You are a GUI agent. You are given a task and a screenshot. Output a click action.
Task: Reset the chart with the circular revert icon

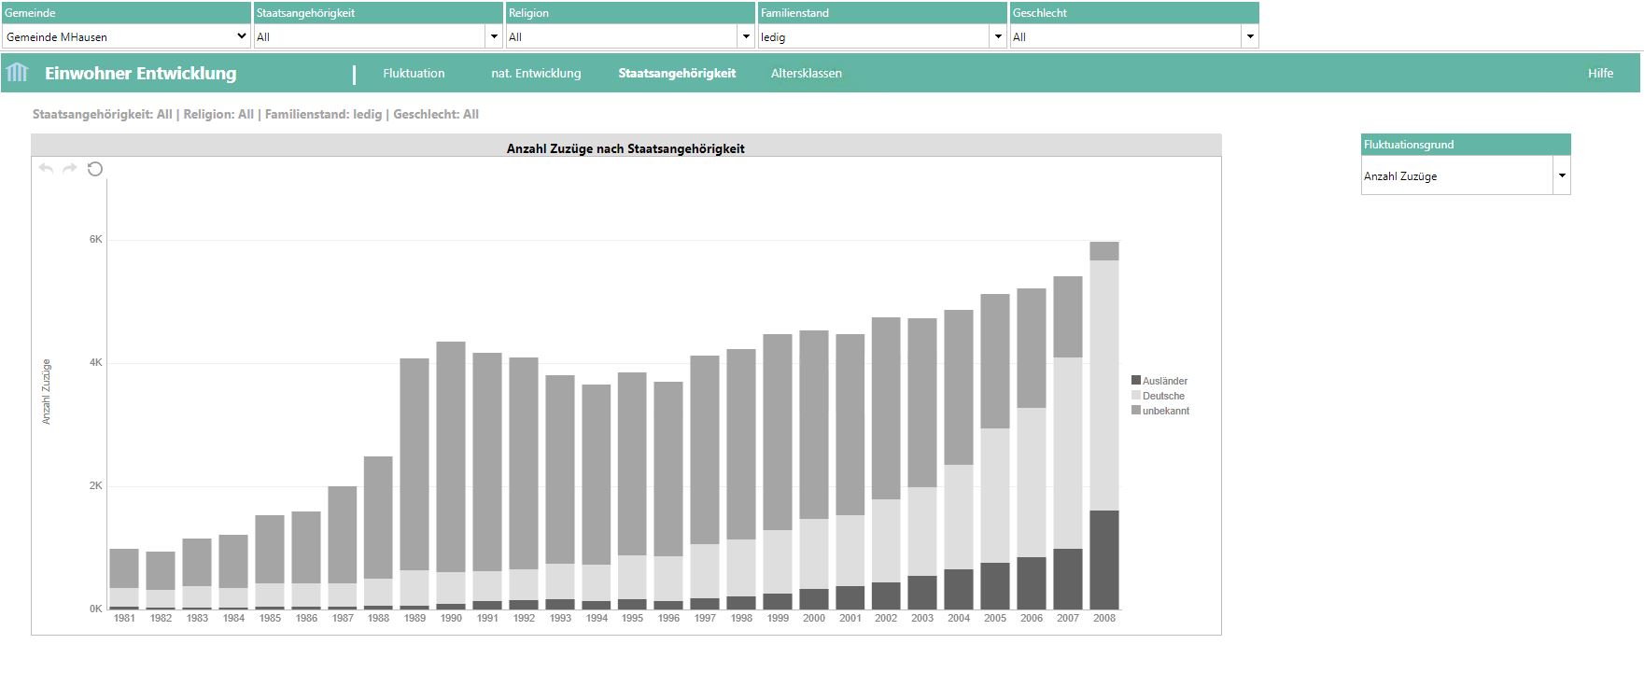[95, 169]
